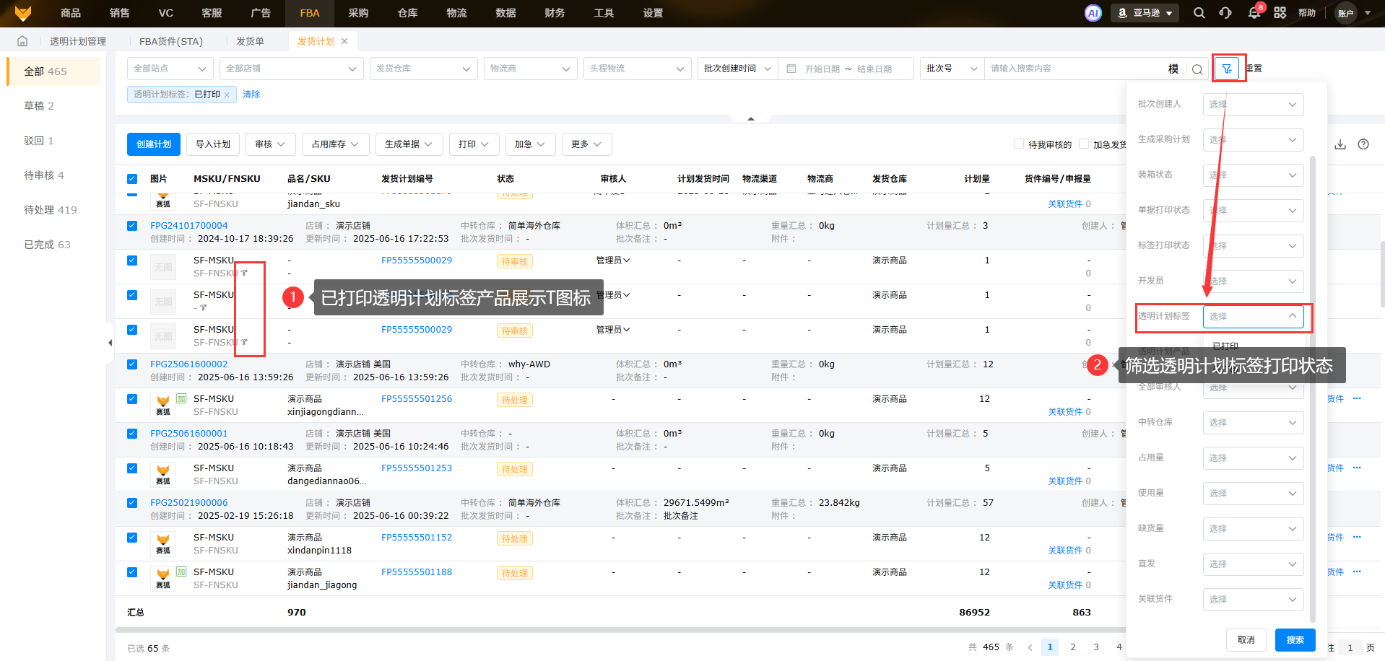1385x661 pixels.
Task: Open the AI assistant icon
Action: (x=1093, y=13)
